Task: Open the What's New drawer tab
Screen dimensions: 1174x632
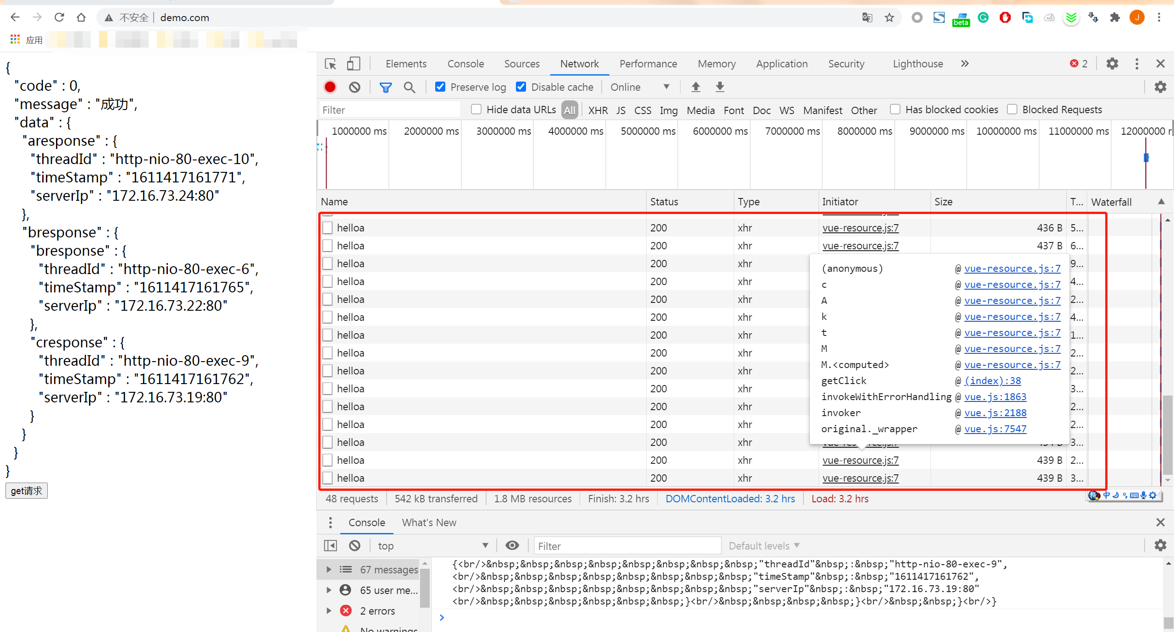Action: click(x=429, y=522)
